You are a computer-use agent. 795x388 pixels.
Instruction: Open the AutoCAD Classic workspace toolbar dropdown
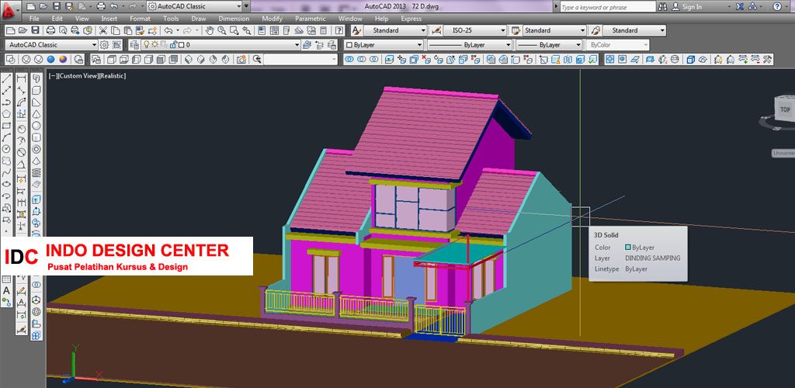tap(51, 44)
